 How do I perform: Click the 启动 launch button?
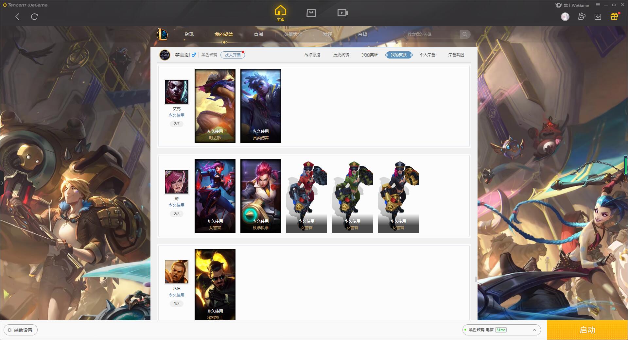click(x=587, y=330)
